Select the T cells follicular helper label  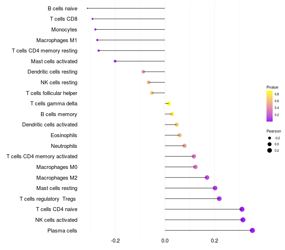tap(52, 93)
